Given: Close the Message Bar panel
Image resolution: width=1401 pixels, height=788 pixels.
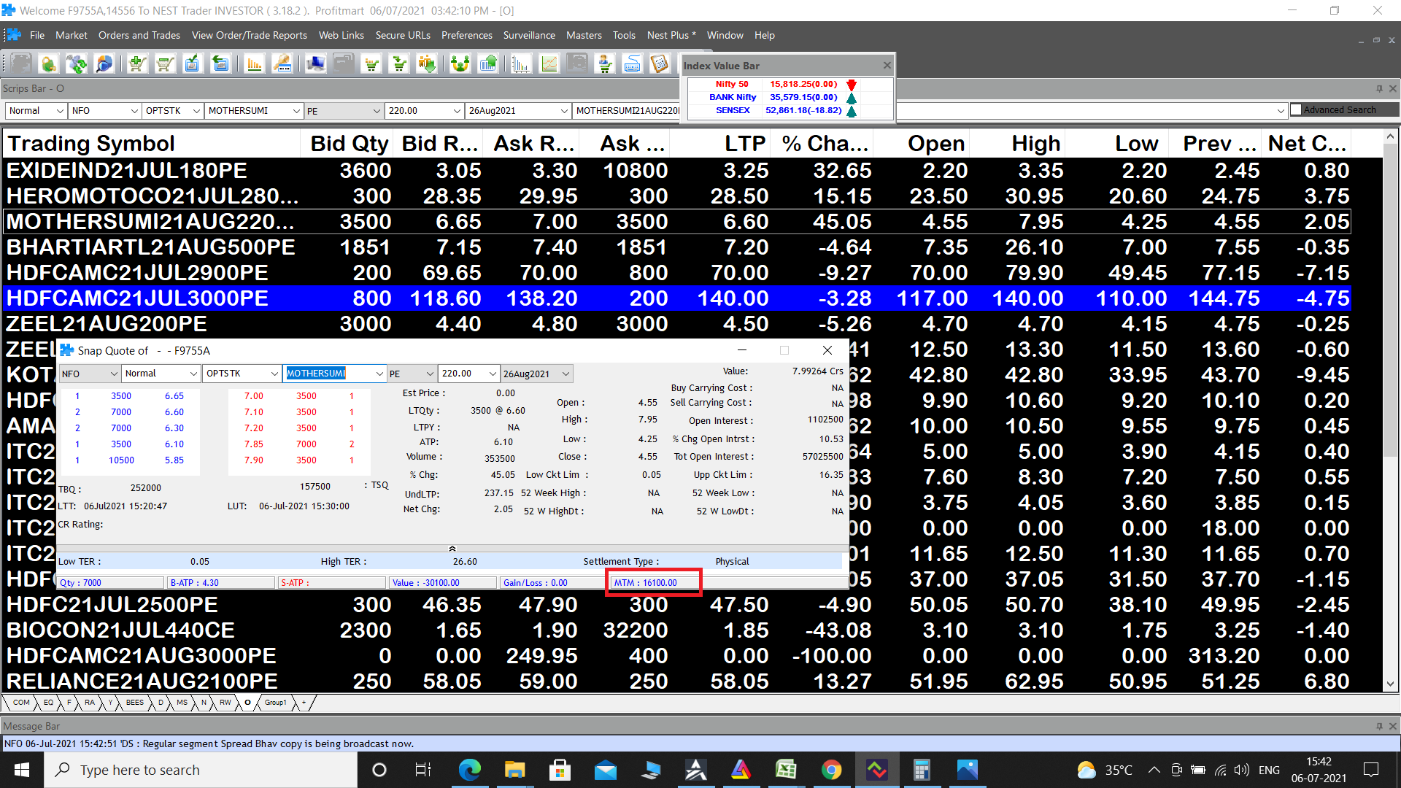Looking at the screenshot, I should tap(1393, 726).
